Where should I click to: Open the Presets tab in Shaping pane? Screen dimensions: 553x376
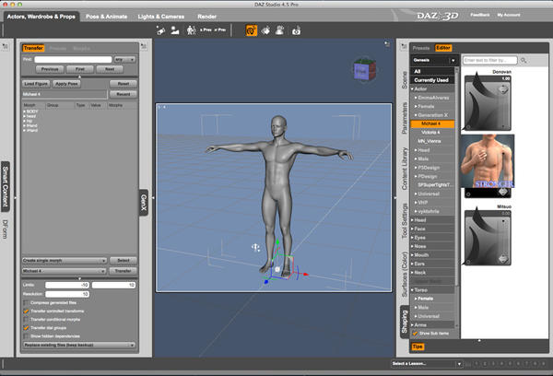click(x=421, y=48)
